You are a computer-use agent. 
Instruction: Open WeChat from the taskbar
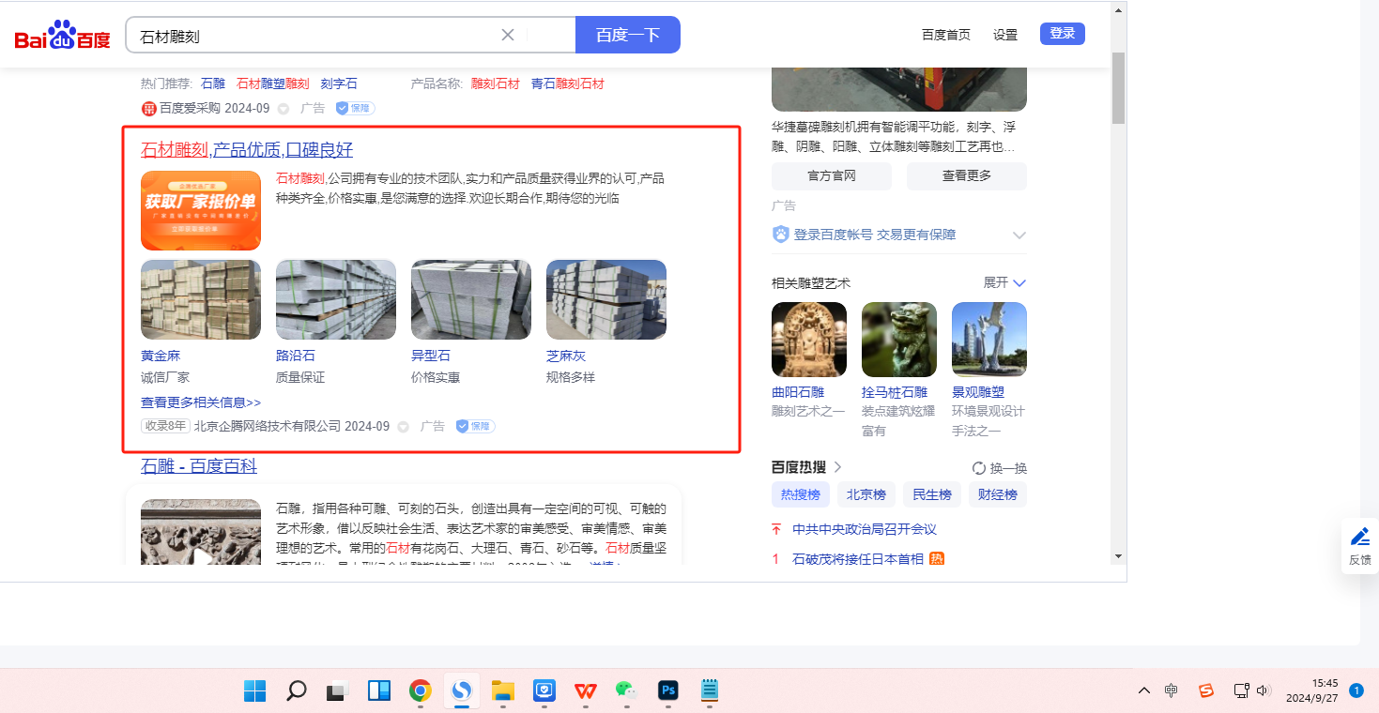(x=626, y=691)
